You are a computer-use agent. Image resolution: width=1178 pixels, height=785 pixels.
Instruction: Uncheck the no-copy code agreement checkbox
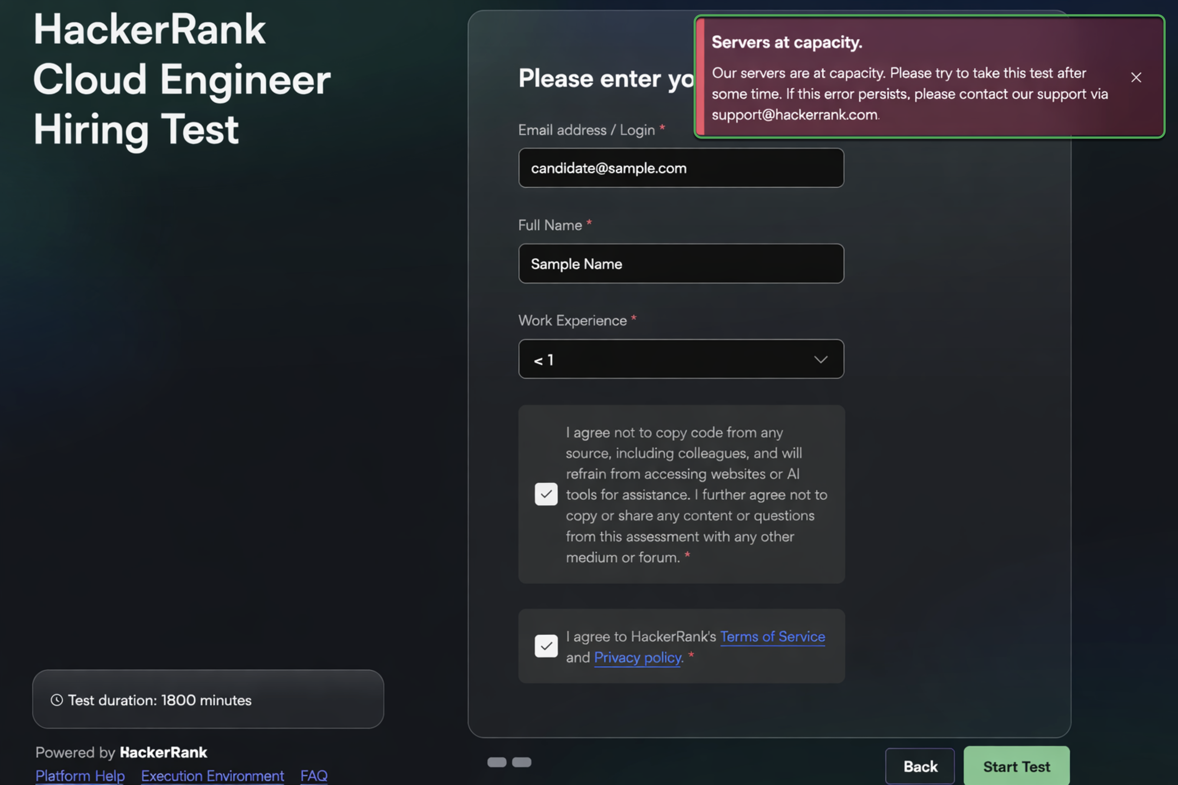click(546, 494)
